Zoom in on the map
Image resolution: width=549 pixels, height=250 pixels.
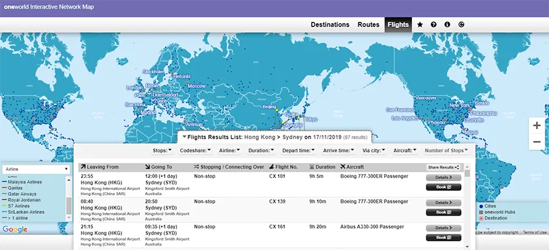point(537,126)
